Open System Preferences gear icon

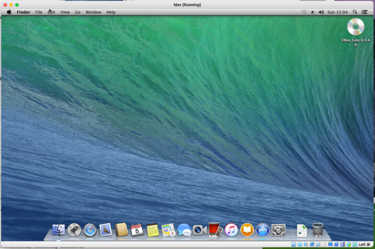pos(278,230)
